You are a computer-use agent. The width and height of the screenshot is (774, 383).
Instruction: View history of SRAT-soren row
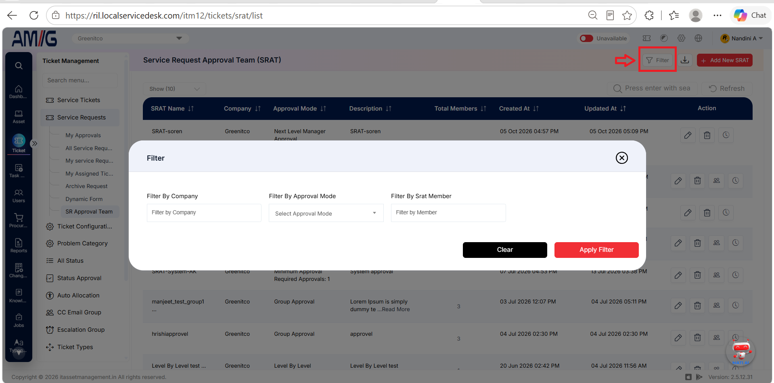(726, 135)
